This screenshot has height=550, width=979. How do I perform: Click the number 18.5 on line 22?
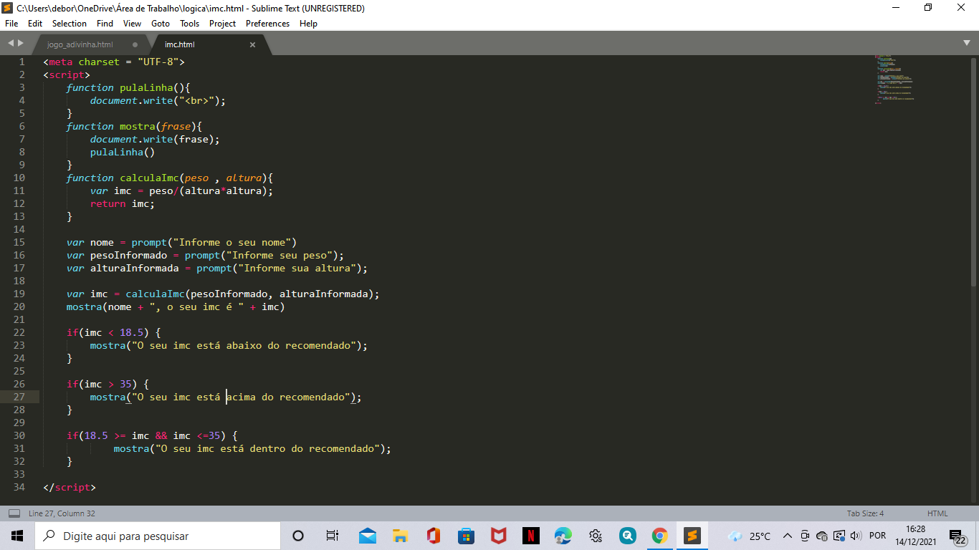point(131,332)
